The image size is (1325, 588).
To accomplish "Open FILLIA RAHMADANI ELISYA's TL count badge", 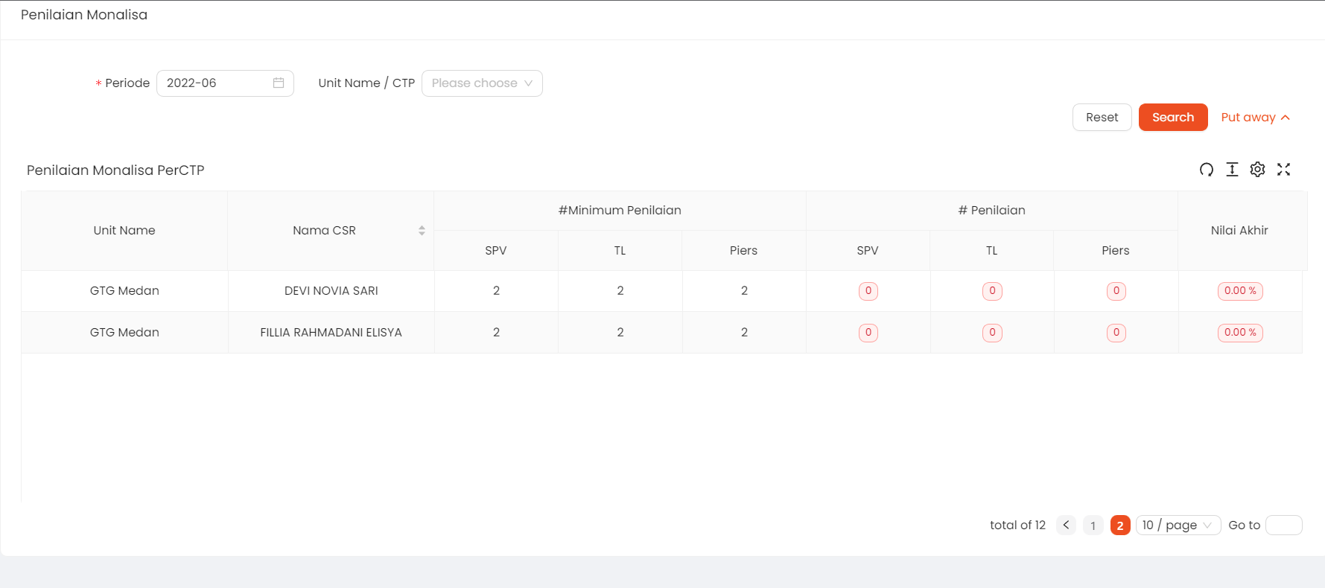I will coord(991,333).
